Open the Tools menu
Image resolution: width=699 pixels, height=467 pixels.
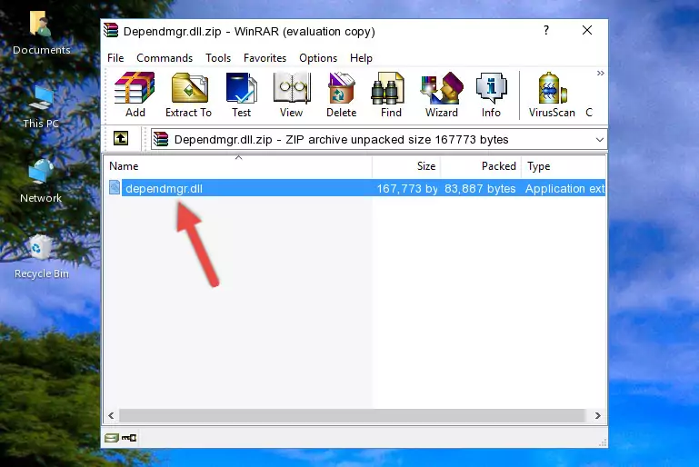(218, 58)
